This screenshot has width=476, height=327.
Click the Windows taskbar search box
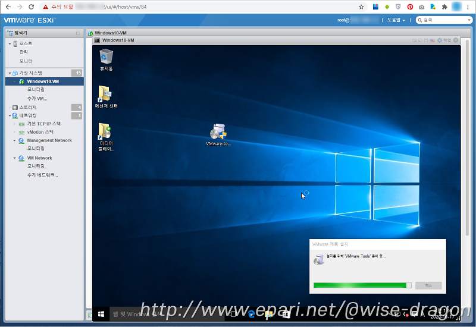[x=167, y=315]
